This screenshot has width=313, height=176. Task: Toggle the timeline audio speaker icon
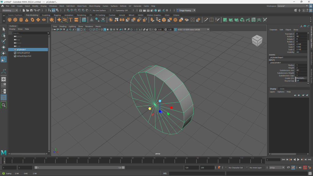(x=300, y=168)
